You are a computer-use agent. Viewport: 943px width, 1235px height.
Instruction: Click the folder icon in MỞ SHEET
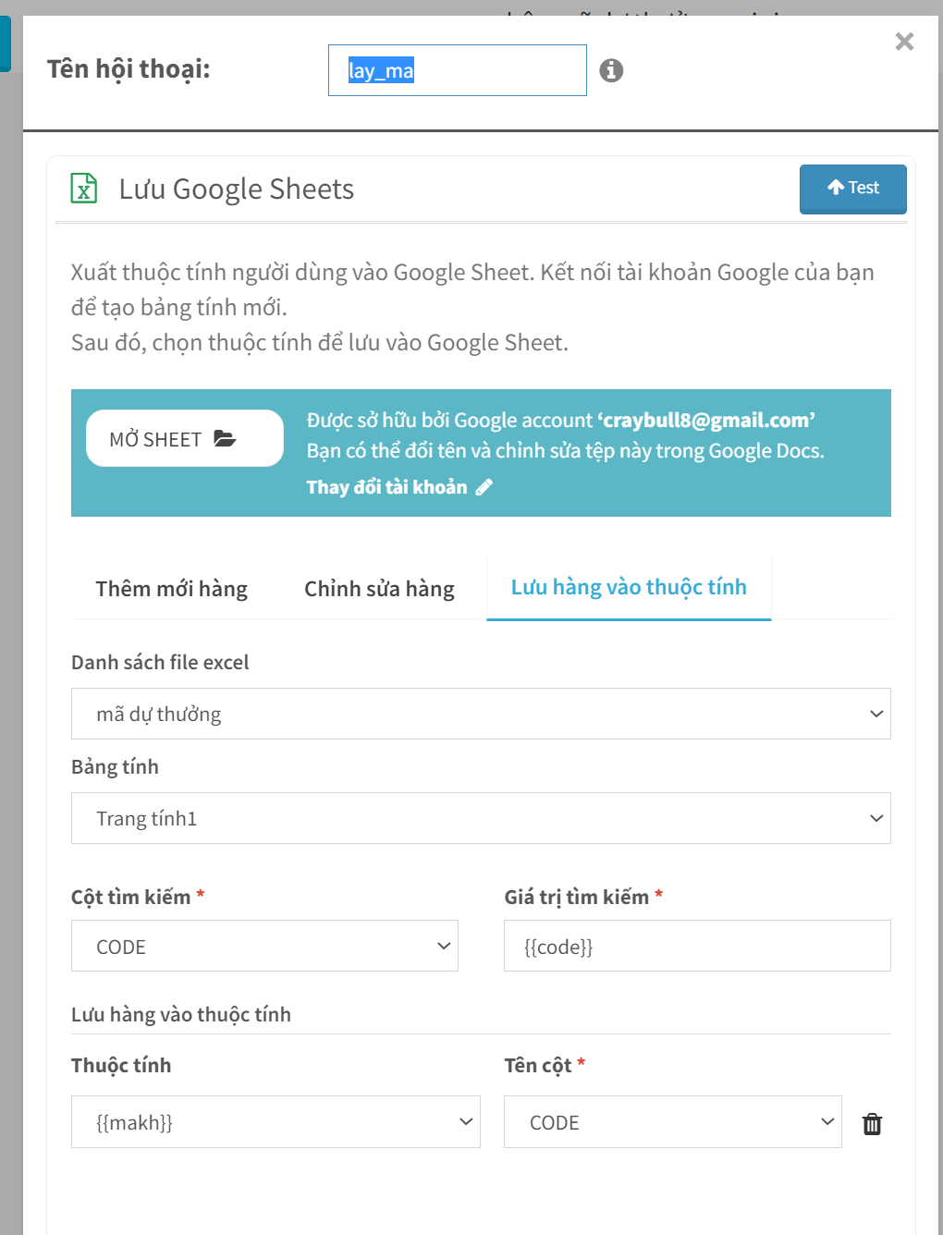pos(225,438)
